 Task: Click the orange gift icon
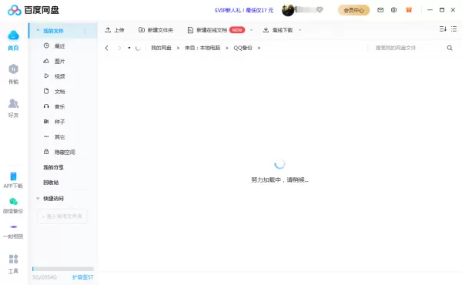pyautogui.click(x=409, y=10)
